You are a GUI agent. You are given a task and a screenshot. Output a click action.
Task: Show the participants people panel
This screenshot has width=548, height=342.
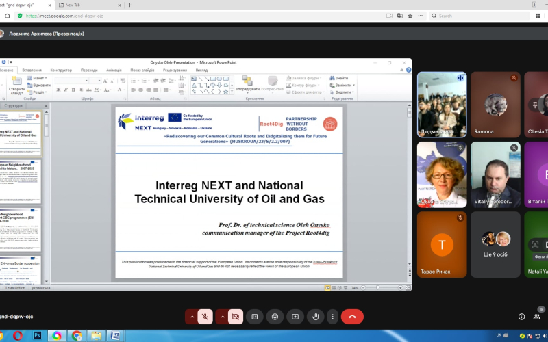click(x=537, y=317)
